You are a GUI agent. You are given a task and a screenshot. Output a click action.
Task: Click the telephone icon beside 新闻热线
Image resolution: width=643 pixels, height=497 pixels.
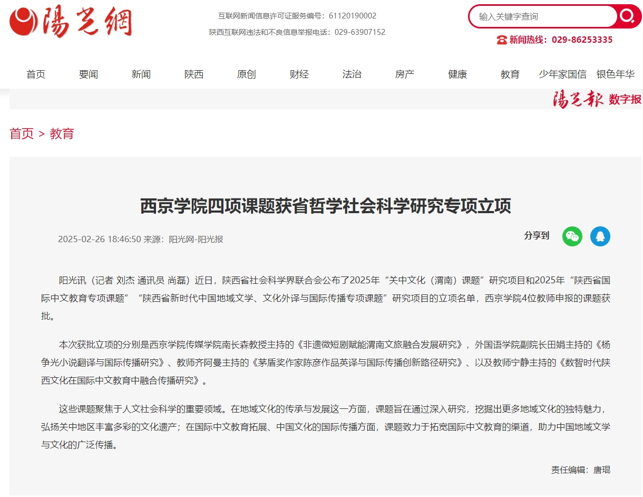pyautogui.click(x=502, y=40)
